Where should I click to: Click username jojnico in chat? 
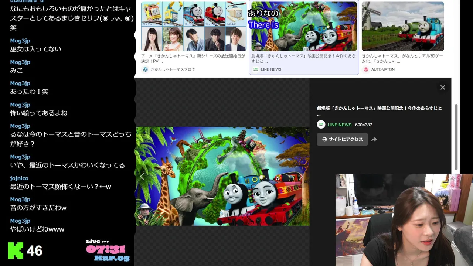19,178
